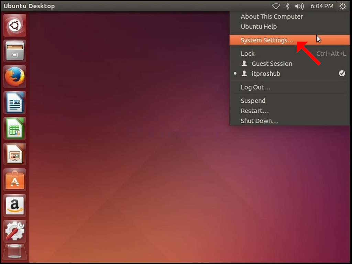Open System Settings gear-wrench launcher icon

coord(15,231)
